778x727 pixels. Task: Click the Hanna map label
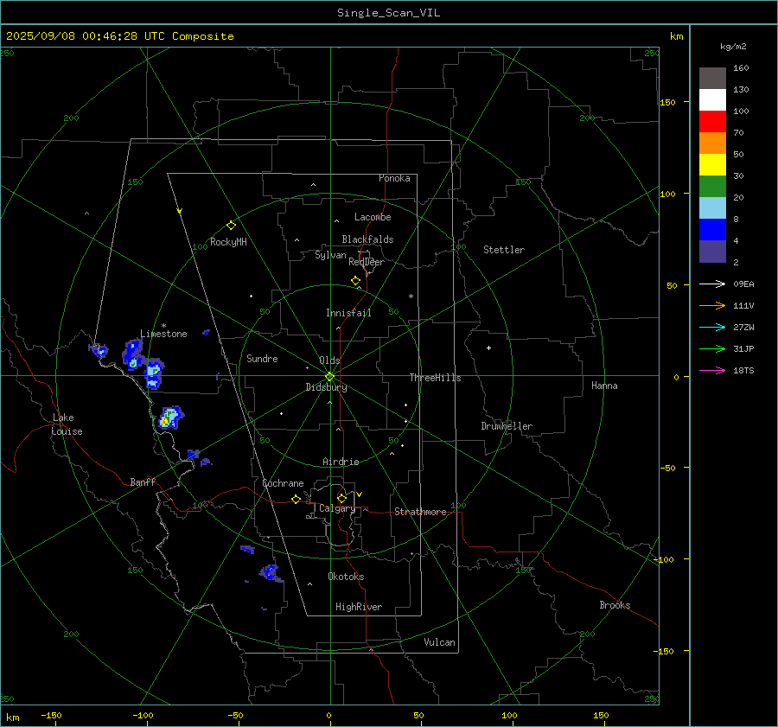coord(604,386)
